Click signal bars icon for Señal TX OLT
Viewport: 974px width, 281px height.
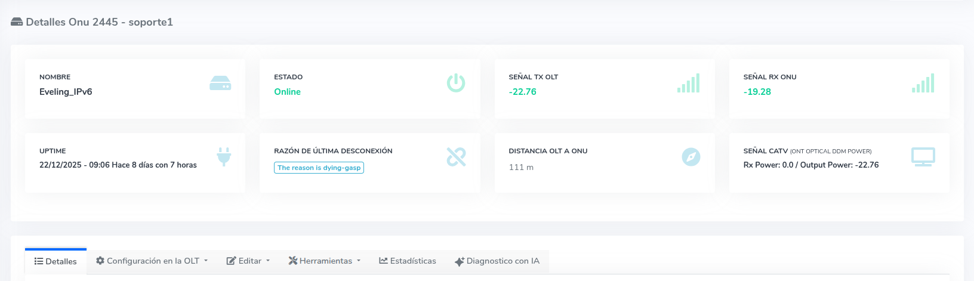point(688,84)
